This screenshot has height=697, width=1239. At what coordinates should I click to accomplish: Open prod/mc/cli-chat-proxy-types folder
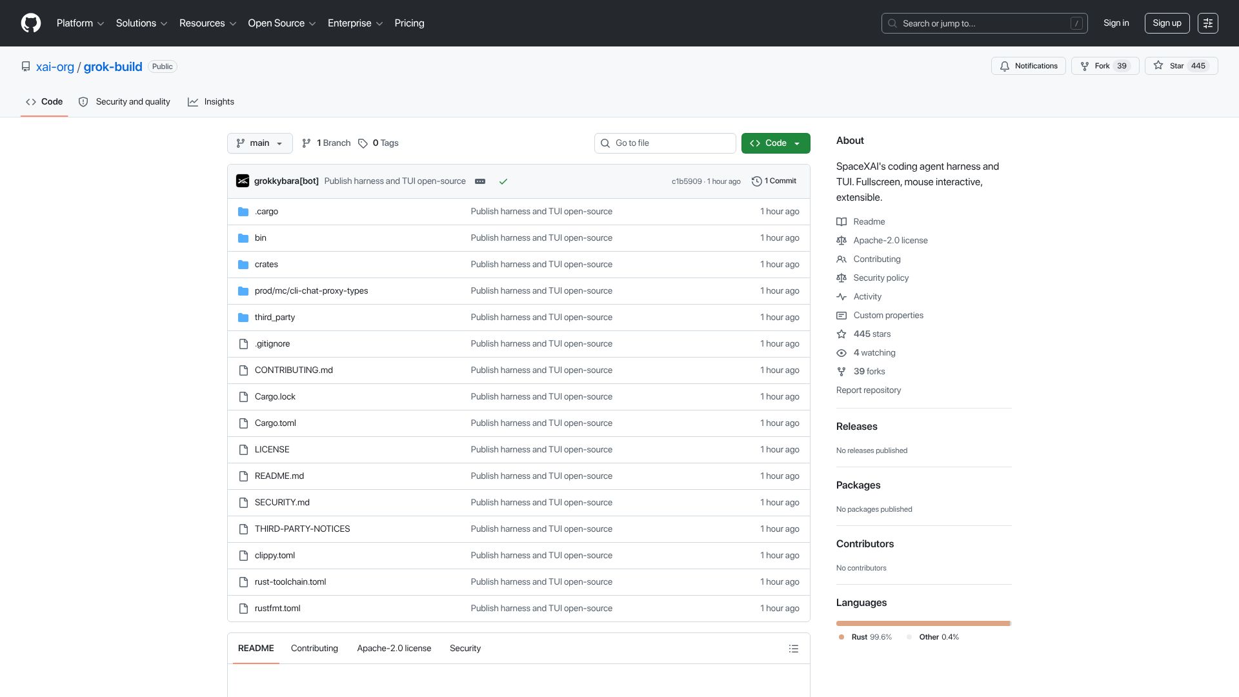coord(312,291)
